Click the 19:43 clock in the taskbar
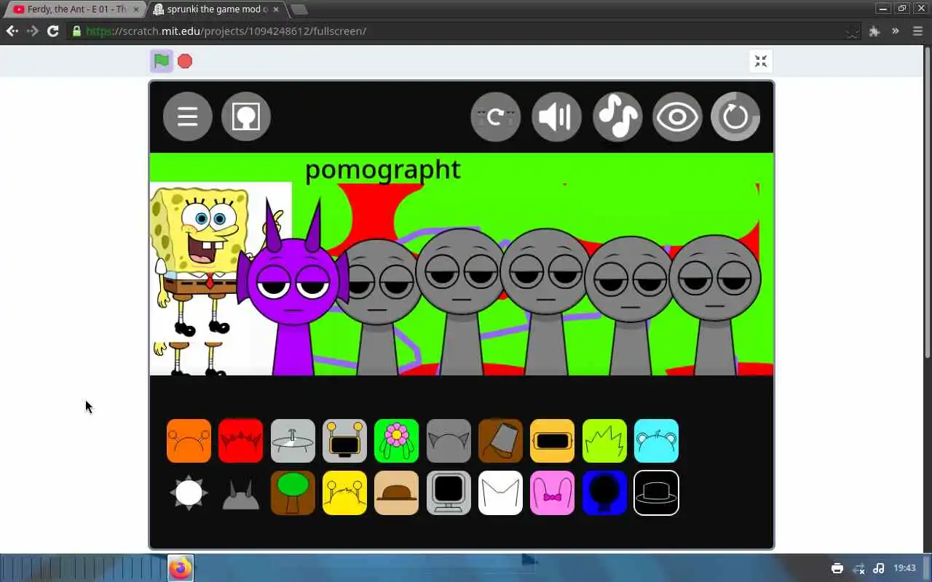This screenshot has height=582, width=932. [904, 568]
